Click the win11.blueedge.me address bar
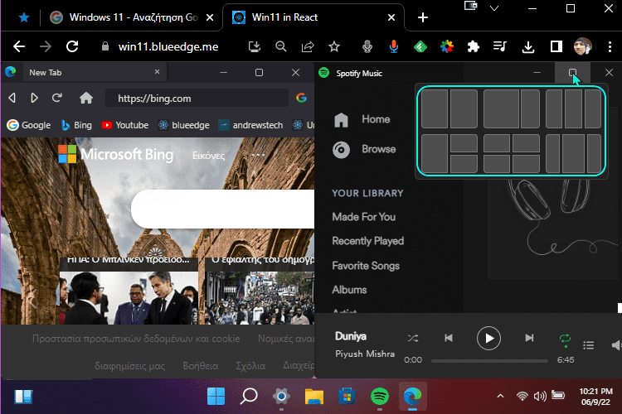 [x=168, y=46]
